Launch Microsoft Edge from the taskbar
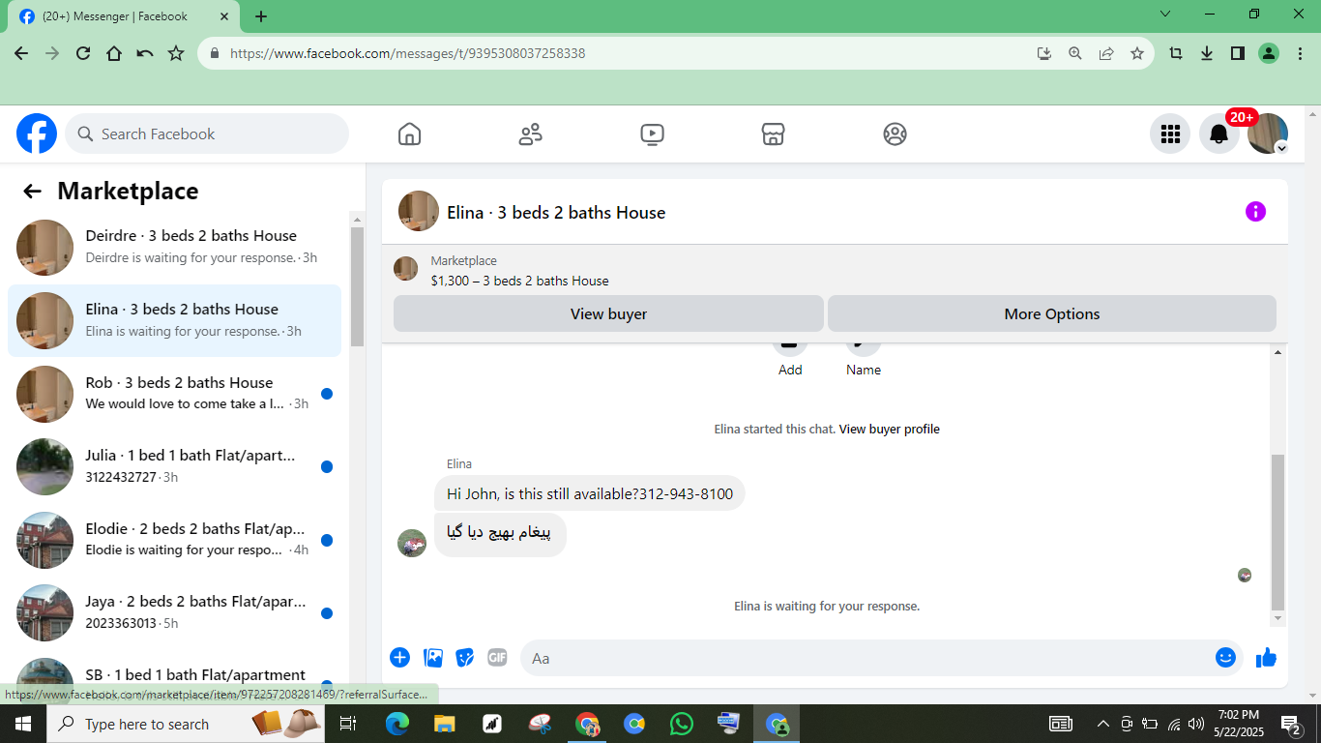1321x743 pixels. click(x=397, y=724)
